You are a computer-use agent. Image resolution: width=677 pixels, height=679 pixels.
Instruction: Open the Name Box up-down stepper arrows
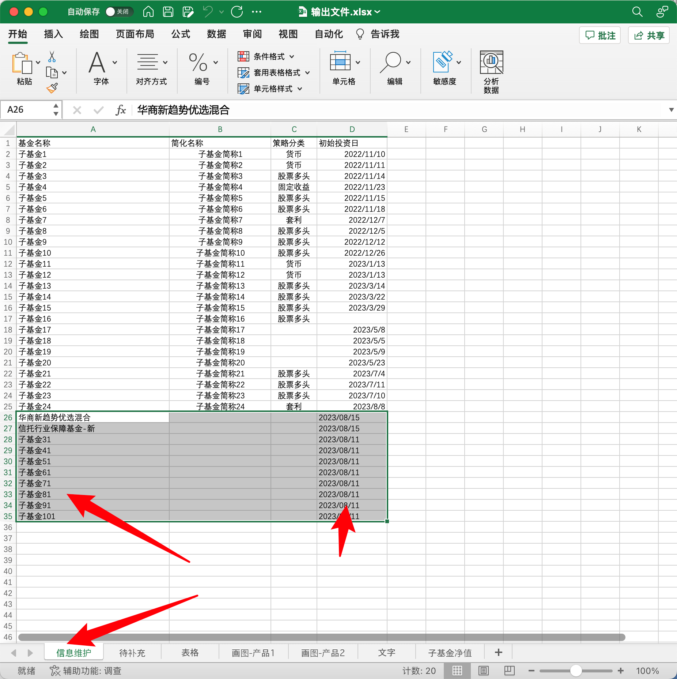56,109
